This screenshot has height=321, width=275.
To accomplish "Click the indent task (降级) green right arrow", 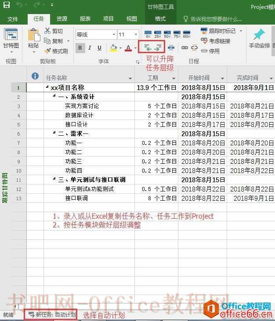I will pos(157,47).
